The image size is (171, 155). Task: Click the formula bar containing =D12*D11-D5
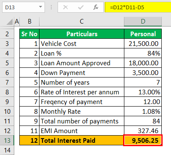[x=138, y=7]
